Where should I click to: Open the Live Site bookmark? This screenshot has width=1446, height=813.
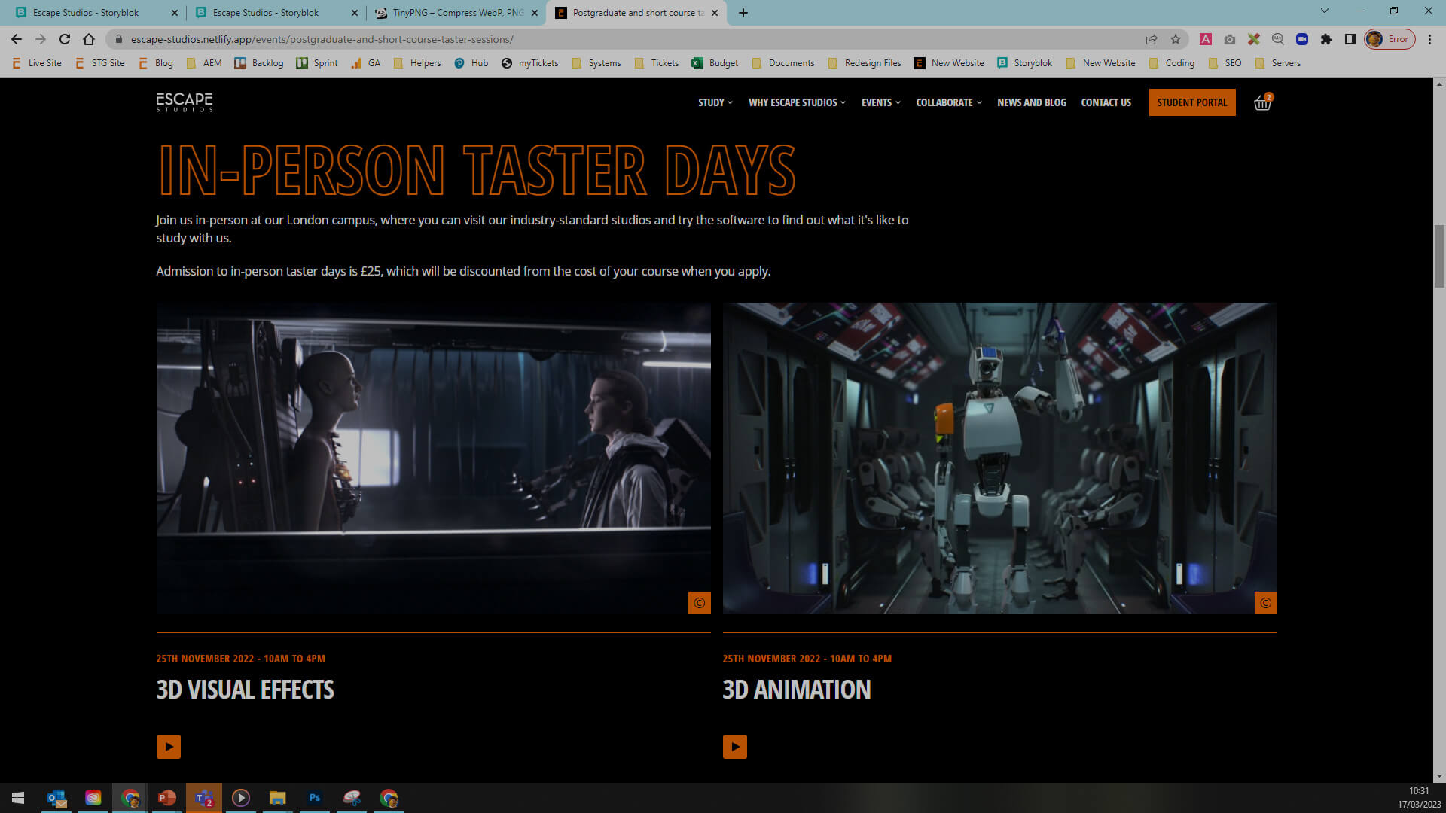(37, 63)
